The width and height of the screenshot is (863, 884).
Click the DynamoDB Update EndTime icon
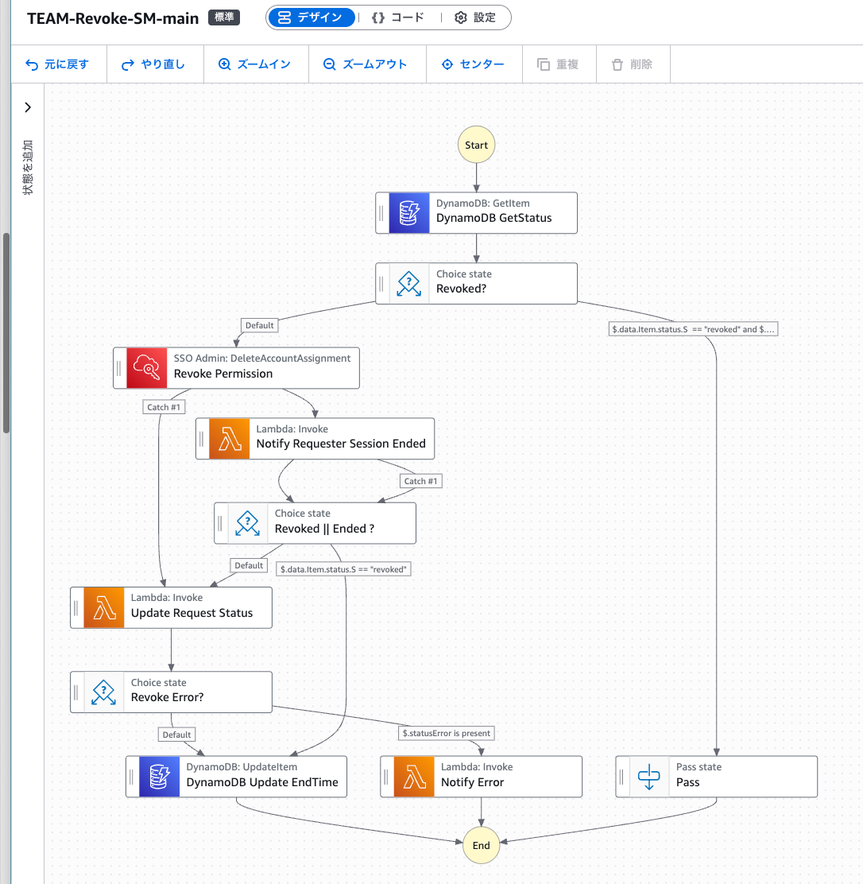160,777
